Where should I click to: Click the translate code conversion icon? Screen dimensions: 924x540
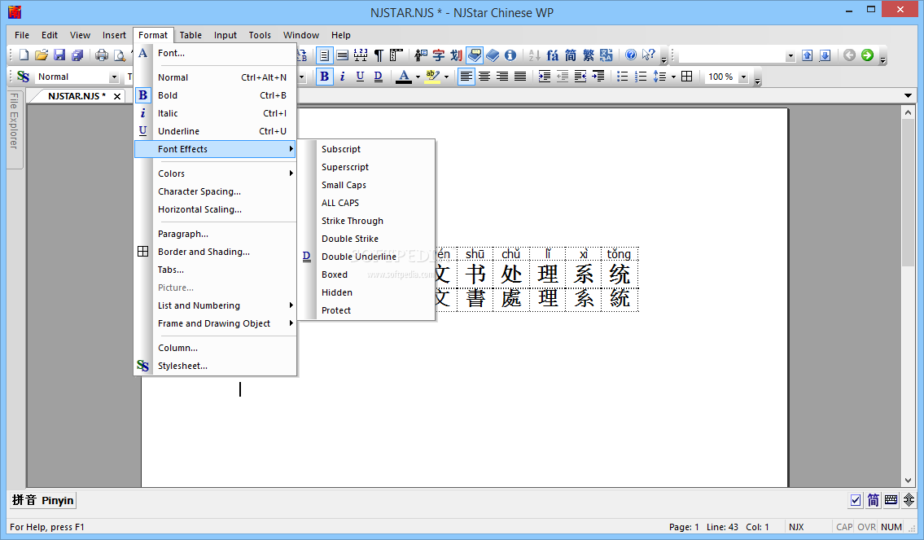tap(606, 55)
